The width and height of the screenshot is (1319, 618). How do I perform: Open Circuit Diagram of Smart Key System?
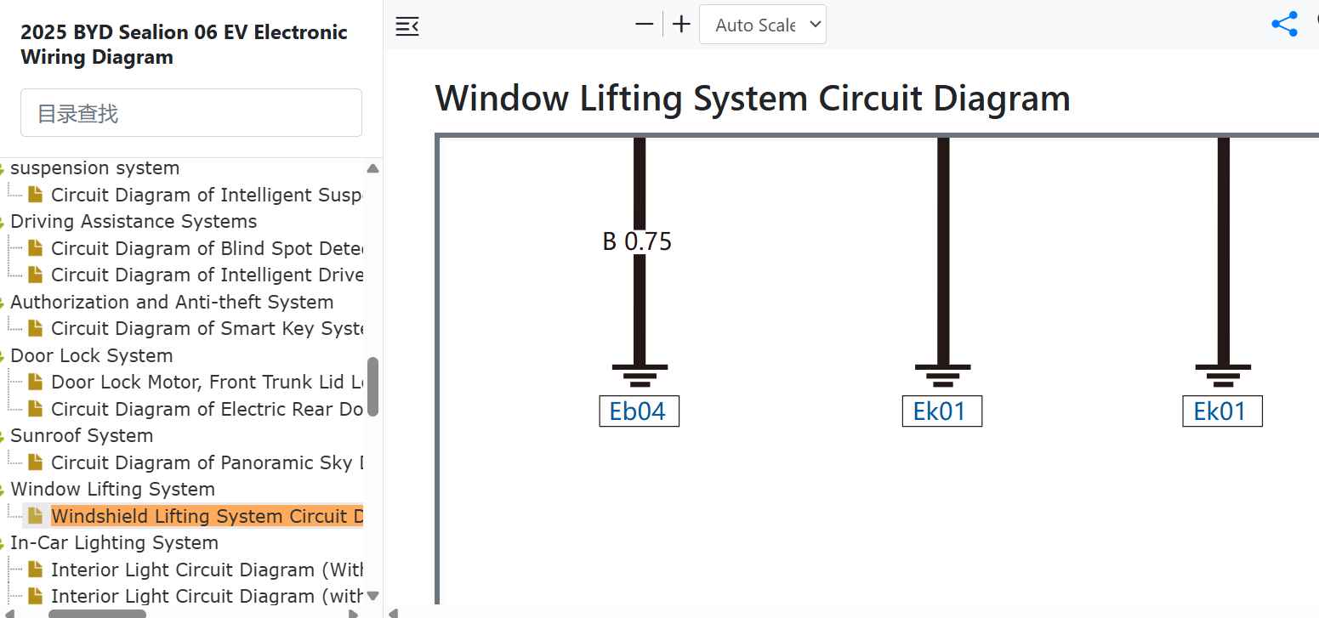coord(208,328)
